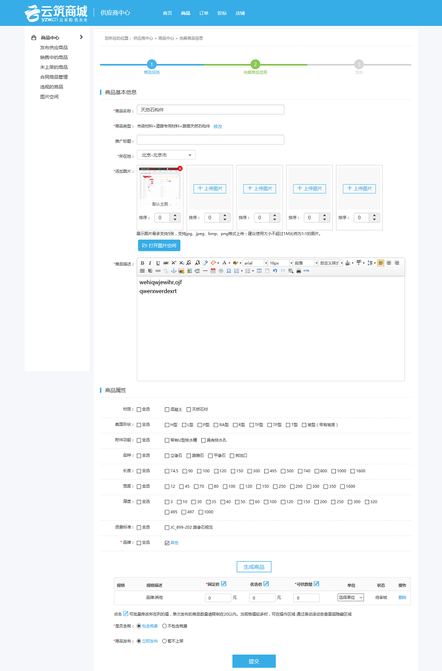Tick the 立缘石 variety checkbox
The height and width of the screenshot is (671, 442).
[167, 456]
